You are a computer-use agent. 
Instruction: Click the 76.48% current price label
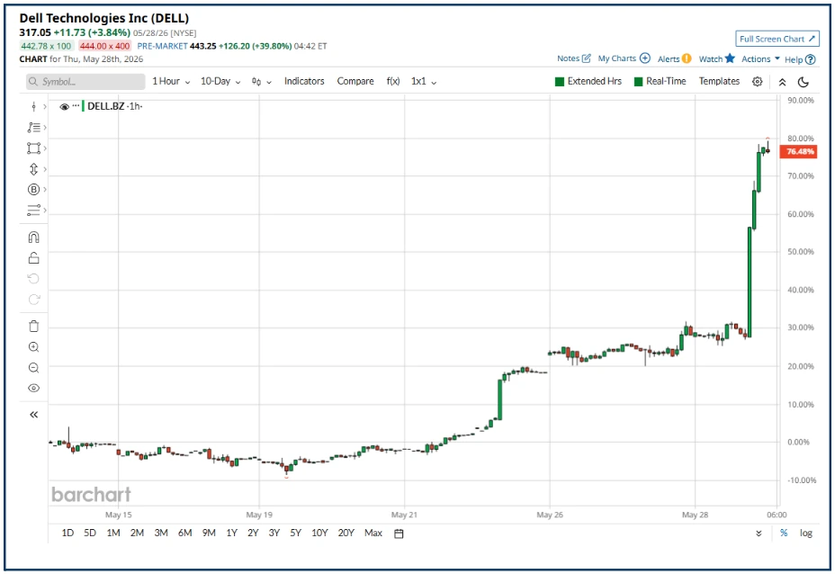[x=798, y=152]
